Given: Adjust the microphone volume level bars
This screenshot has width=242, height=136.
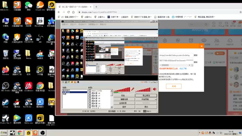Looking at the screenshot, I should pyautogui.click(x=122, y=89).
